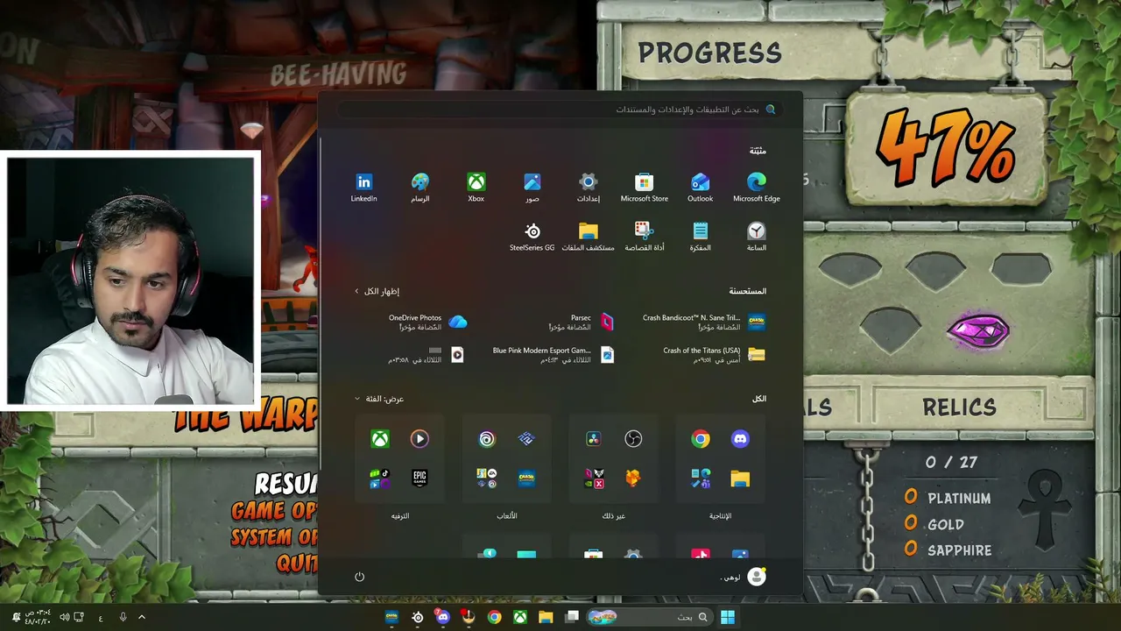Open recommended OneDrive Photos
Image resolution: width=1121 pixels, height=631 pixels.
(427, 323)
